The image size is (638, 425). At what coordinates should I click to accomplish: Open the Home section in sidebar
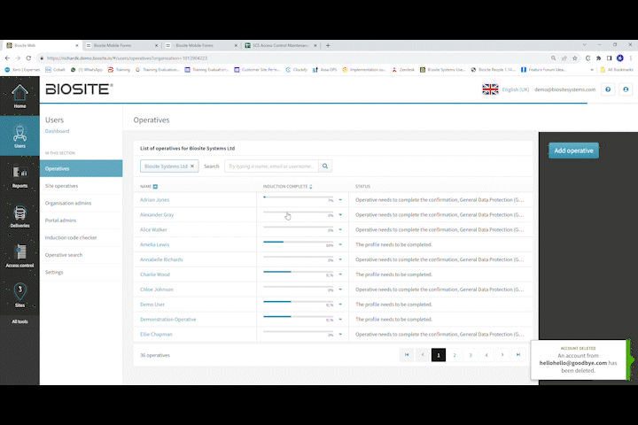click(x=19, y=97)
